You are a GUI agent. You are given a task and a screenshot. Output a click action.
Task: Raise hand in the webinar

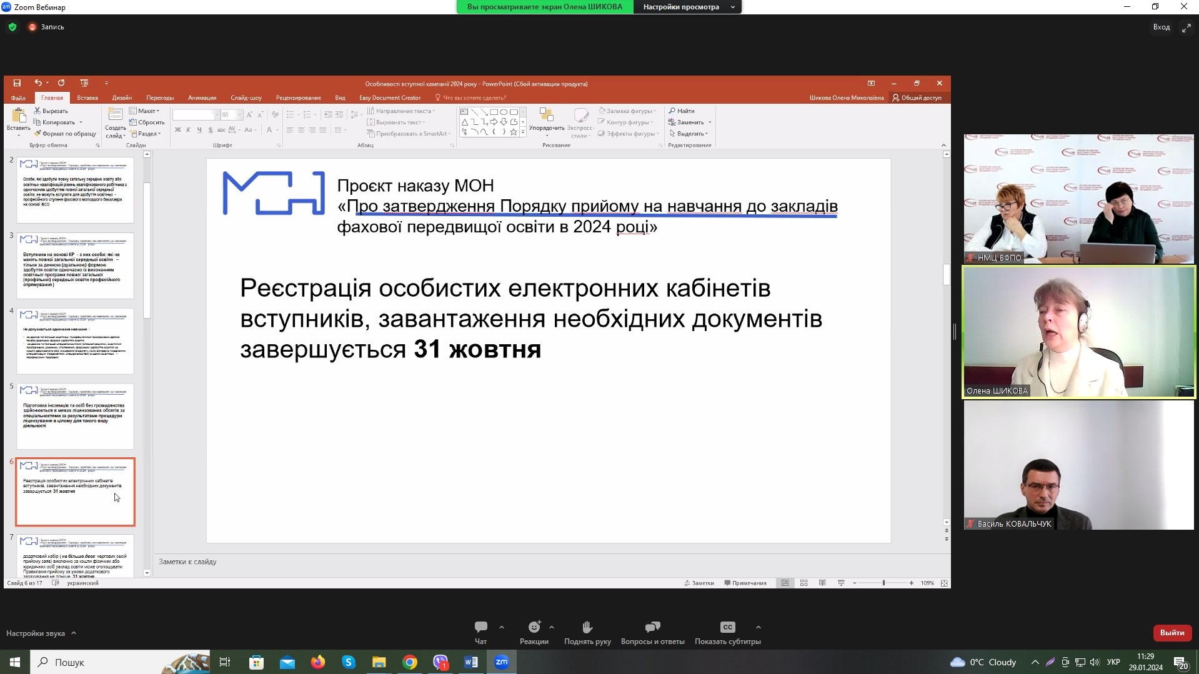[x=587, y=627]
